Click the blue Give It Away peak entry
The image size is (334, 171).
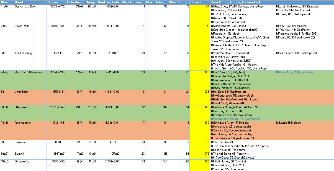(295, 72)
